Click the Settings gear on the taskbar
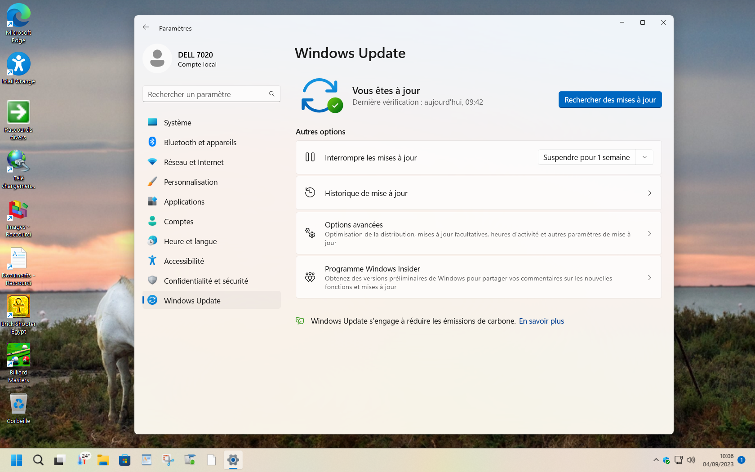Screen dimensions: 755x472 [x=233, y=460]
